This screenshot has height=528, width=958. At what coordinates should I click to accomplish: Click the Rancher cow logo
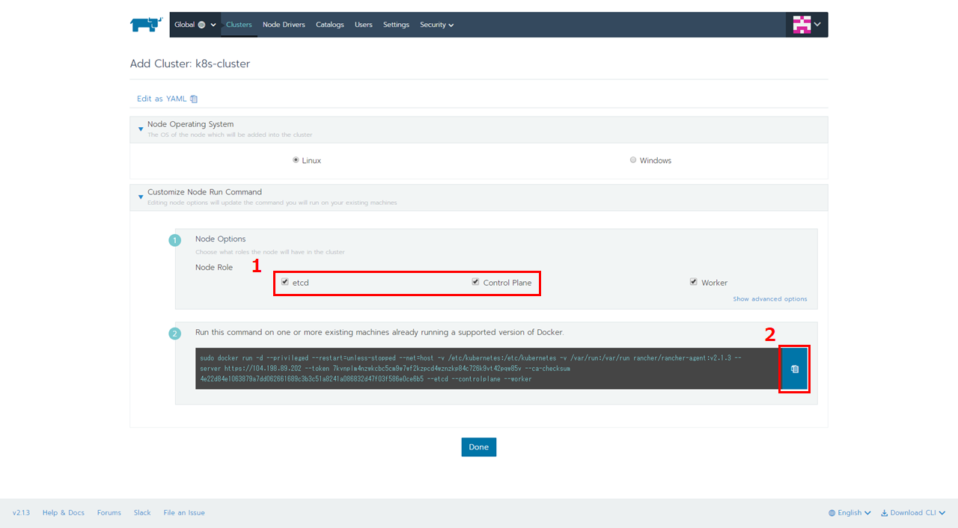click(x=146, y=25)
